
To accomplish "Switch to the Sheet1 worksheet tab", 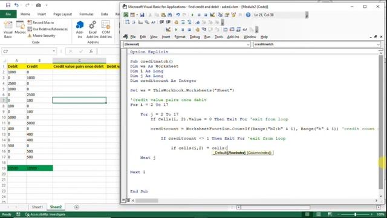I will 37,207.
